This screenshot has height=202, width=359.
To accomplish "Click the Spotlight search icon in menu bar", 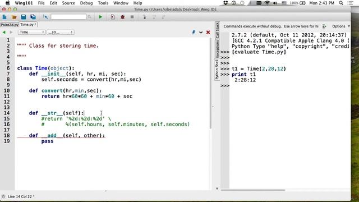I will (341, 3).
